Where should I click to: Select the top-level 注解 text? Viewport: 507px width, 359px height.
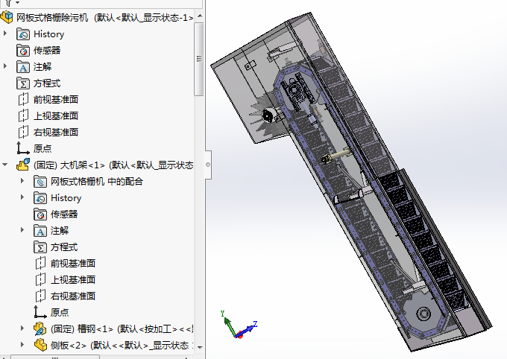click(42, 67)
